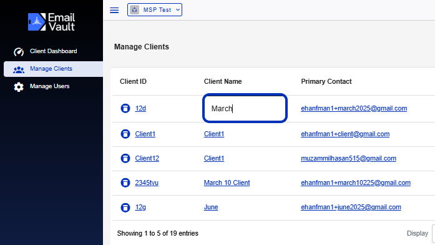Open the June client name link
This screenshot has height=245, width=435.
point(211,207)
